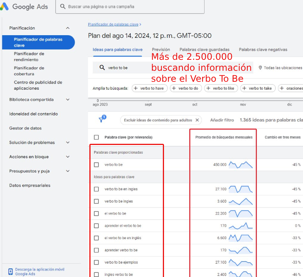Sort by Cambio en tres meses column

[x=283, y=137]
